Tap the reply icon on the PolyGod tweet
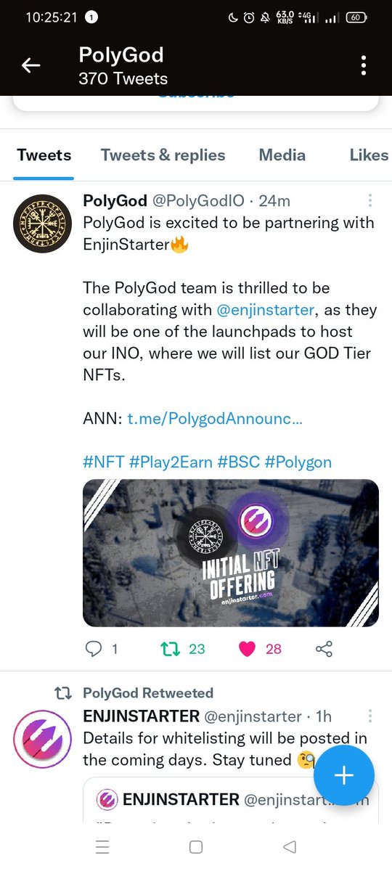The image size is (392, 871). [94, 649]
